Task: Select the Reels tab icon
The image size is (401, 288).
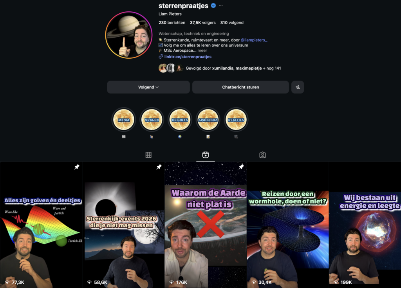Action: tap(206, 155)
